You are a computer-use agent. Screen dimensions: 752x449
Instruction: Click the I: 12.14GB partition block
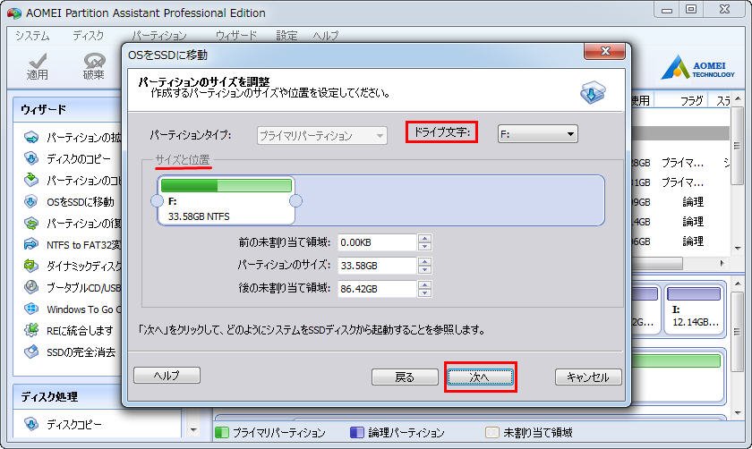(x=694, y=309)
